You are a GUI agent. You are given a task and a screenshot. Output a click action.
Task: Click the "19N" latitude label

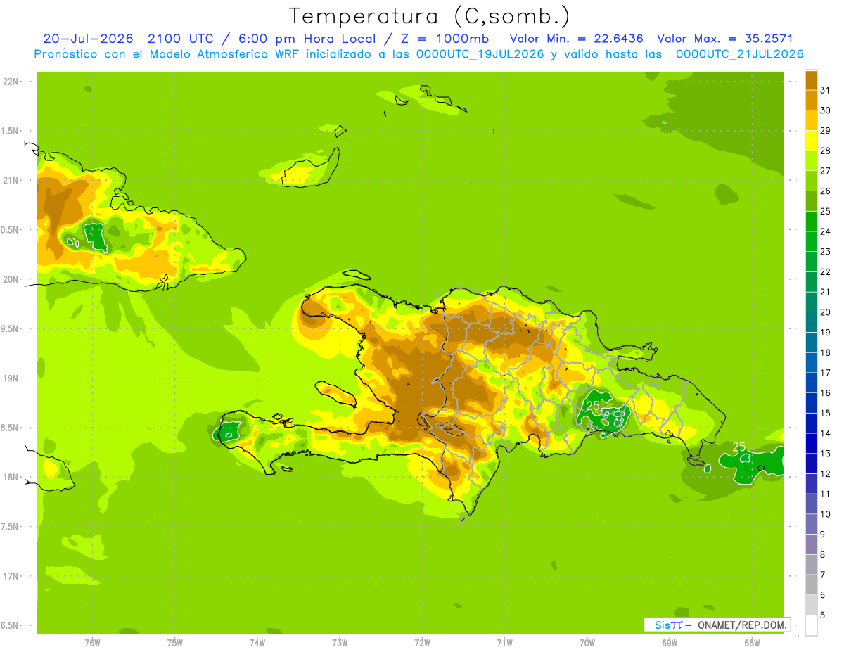11,378
